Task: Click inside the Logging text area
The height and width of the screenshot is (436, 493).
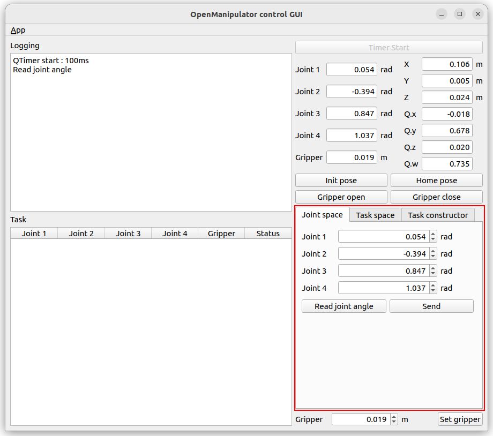Action: pyautogui.click(x=150, y=134)
